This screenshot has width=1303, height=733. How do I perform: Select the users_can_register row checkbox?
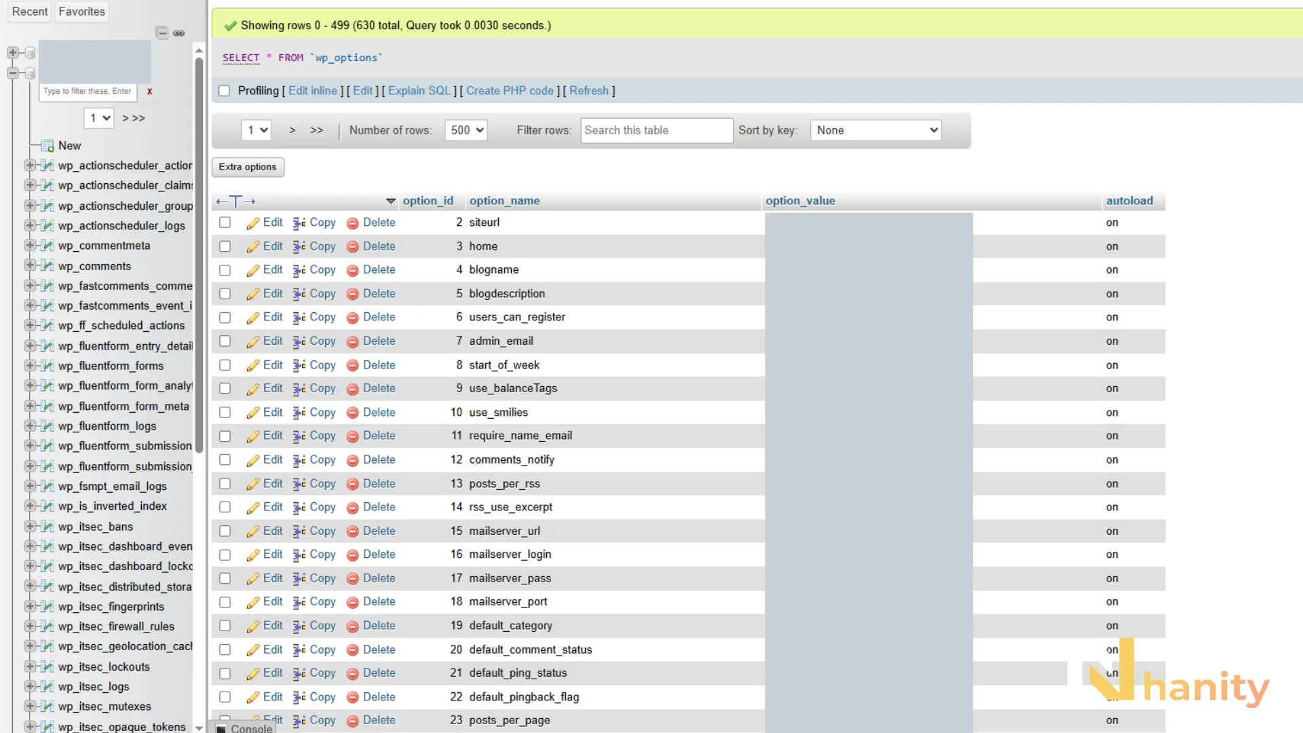[x=225, y=318]
